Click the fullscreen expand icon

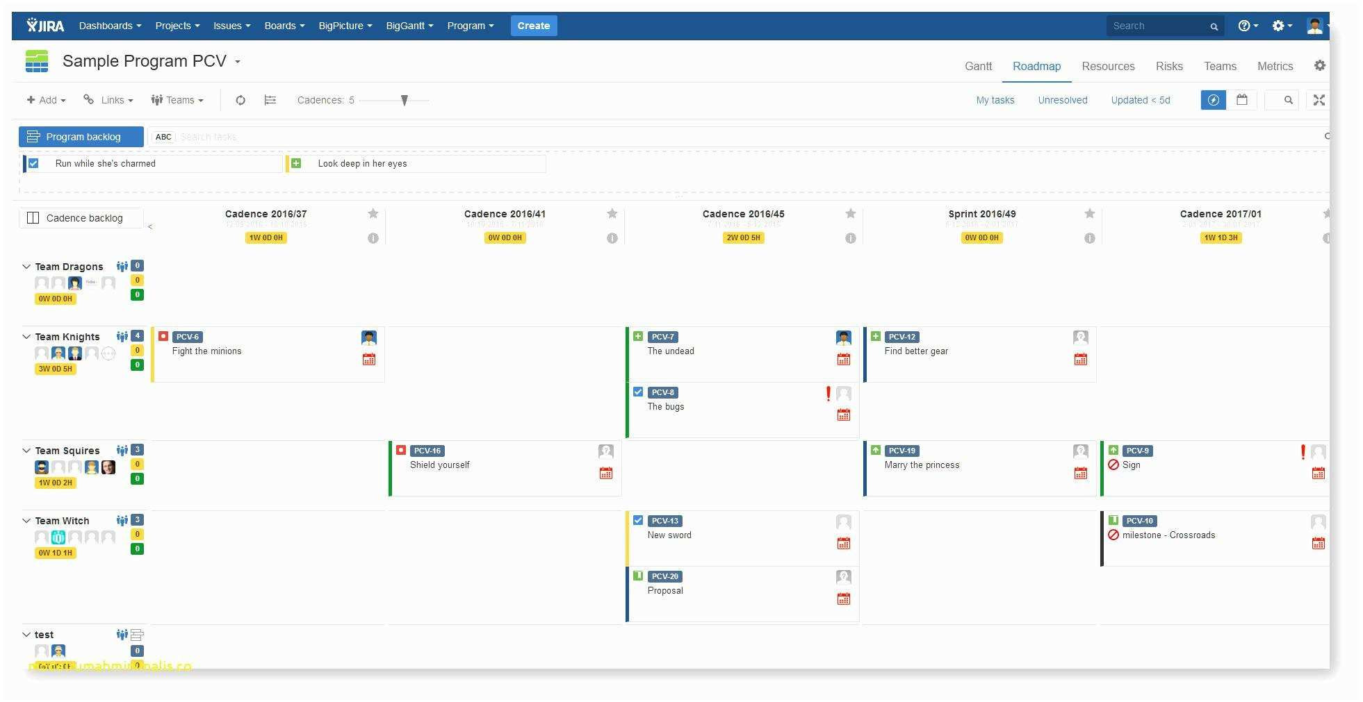[x=1319, y=100]
